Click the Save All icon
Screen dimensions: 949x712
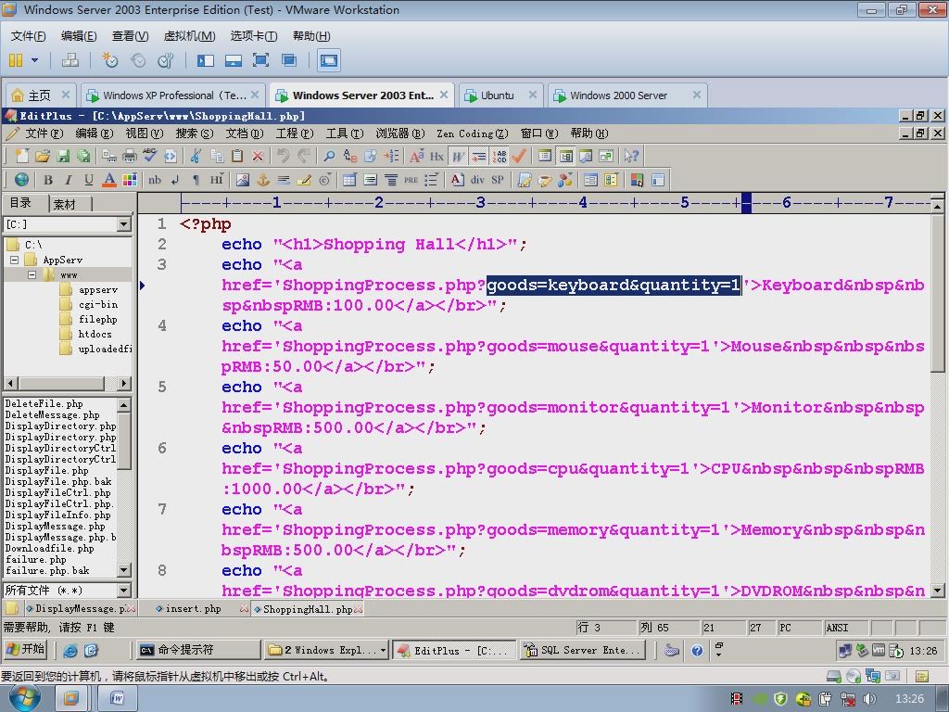tap(83, 156)
